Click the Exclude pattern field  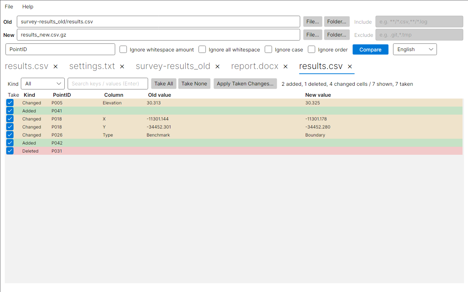[419, 35]
